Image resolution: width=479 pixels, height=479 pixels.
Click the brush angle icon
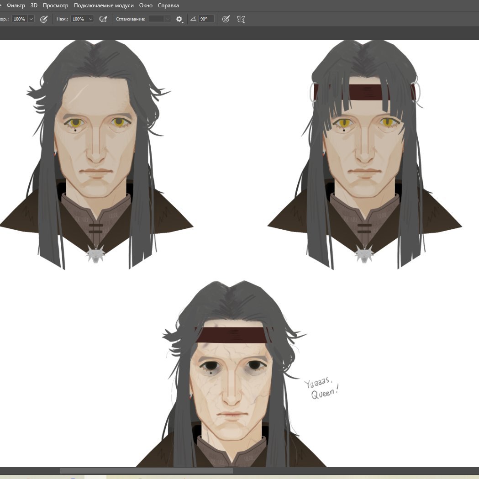point(193,19)
